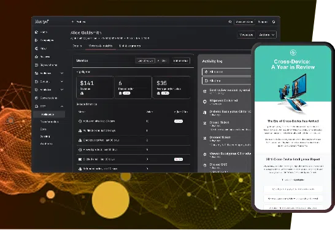This screenshot has width=335, height=230.
Task: Click the Support link in top bar
Action: point(263,22)
